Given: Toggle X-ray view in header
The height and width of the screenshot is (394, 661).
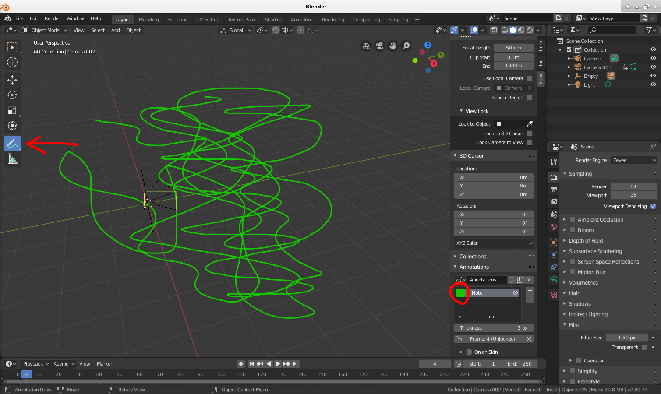Looking at the screenshot, I should point(494,30).
